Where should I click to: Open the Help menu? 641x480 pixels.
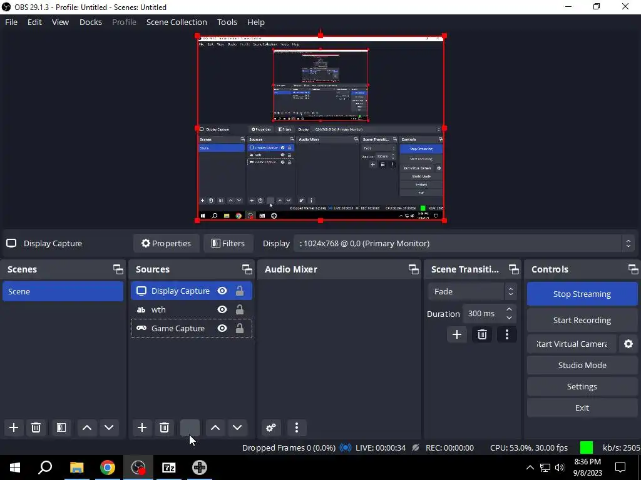click(256, 22)
